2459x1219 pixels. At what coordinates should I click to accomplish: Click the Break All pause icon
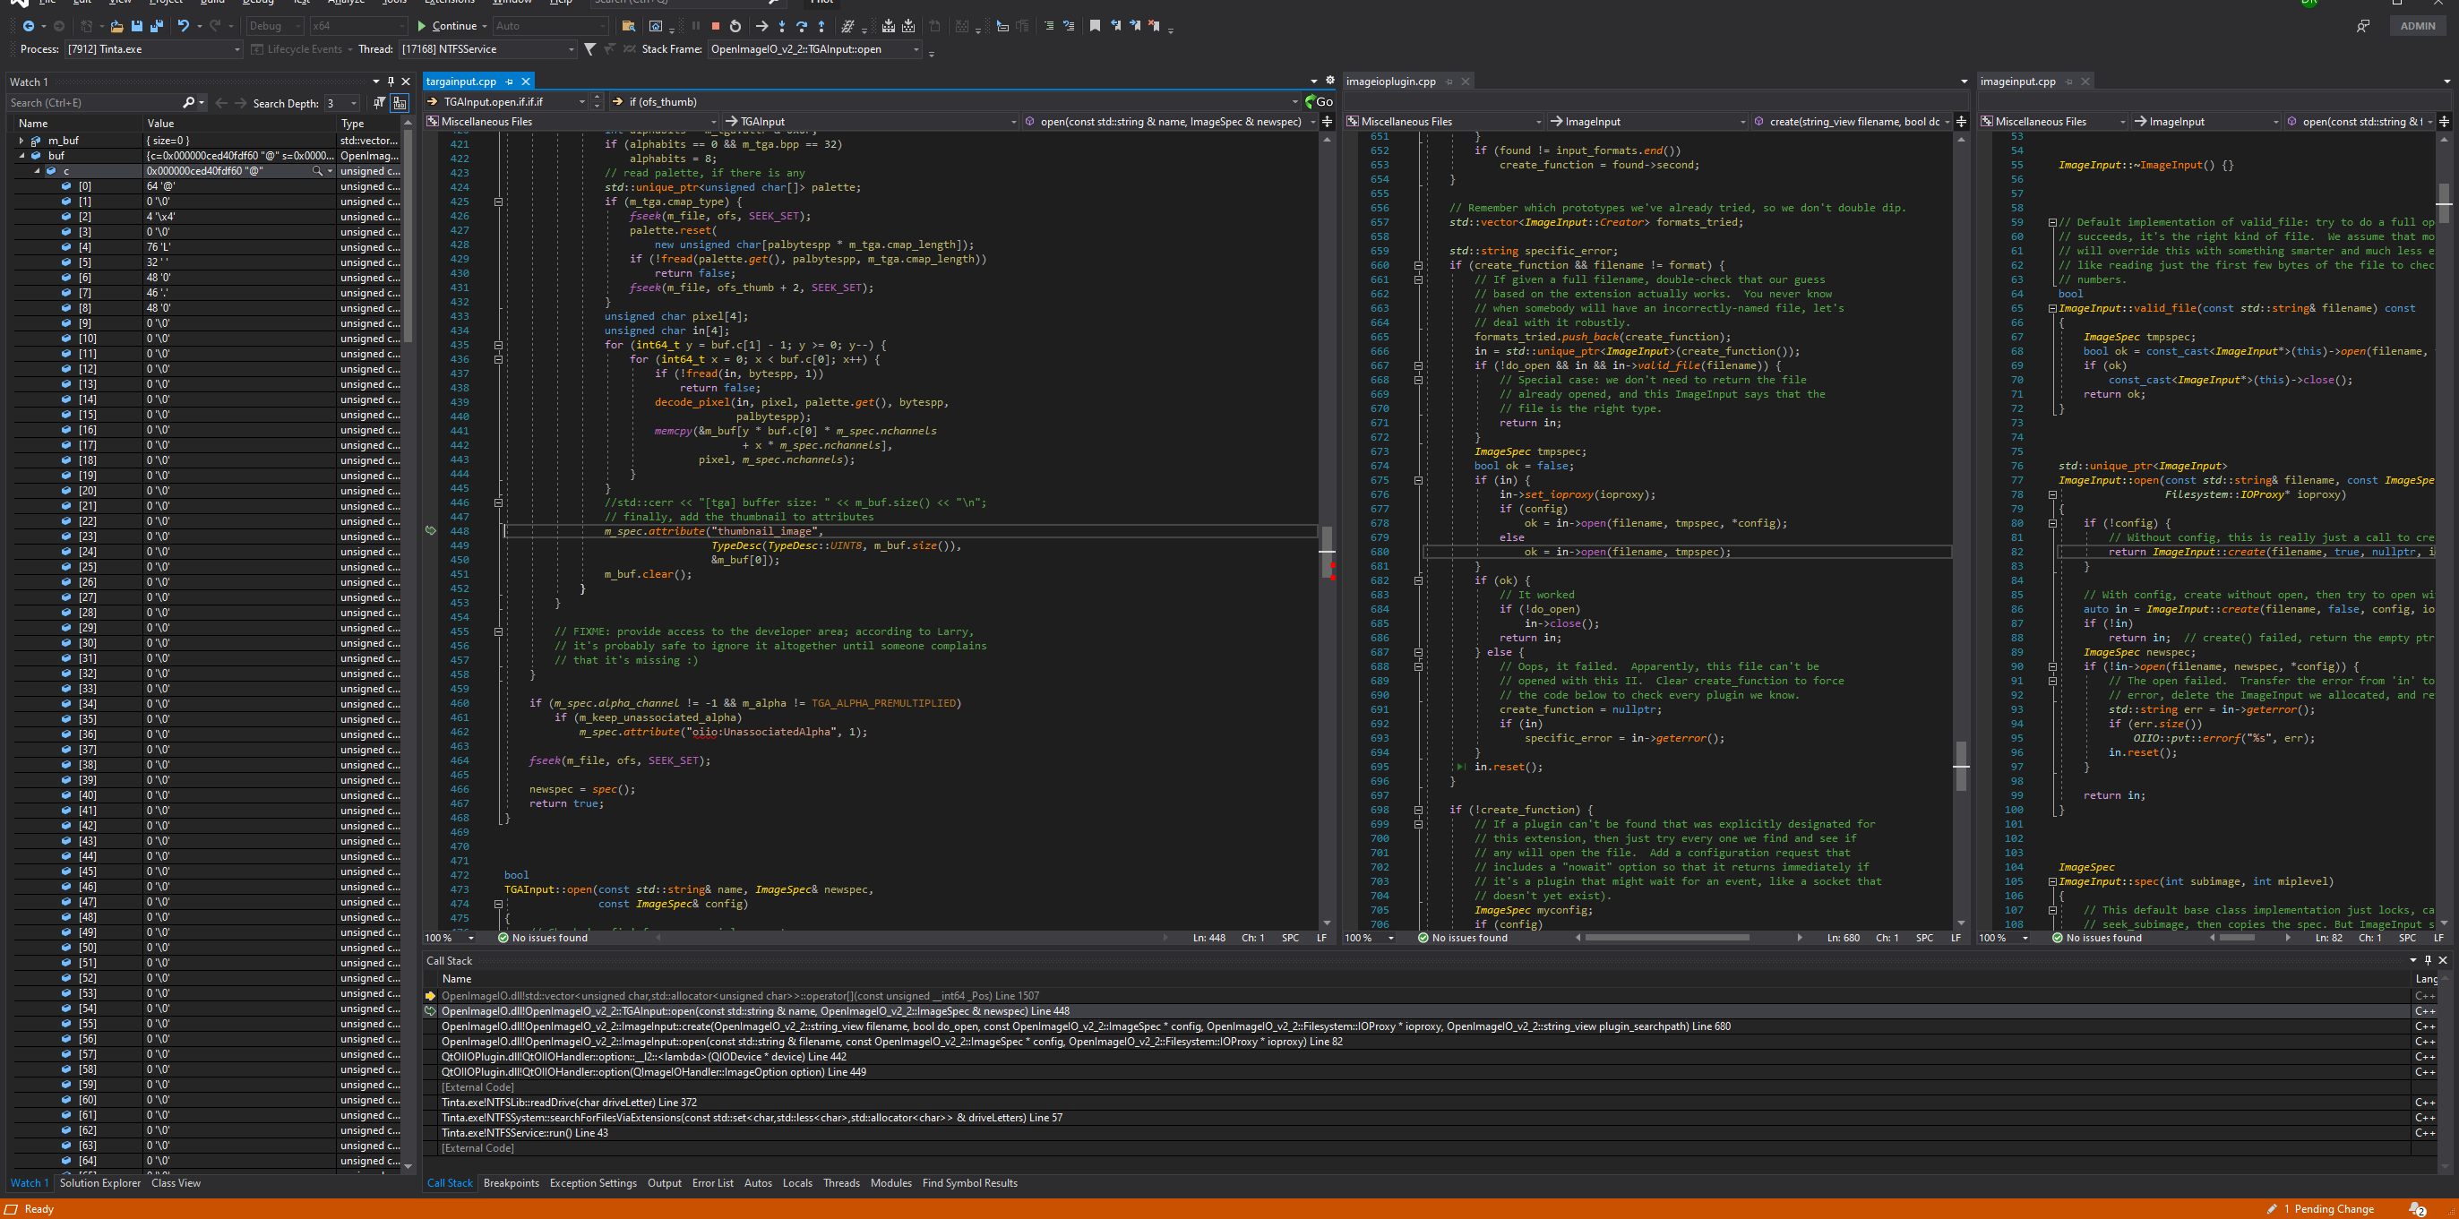point(695,26)
